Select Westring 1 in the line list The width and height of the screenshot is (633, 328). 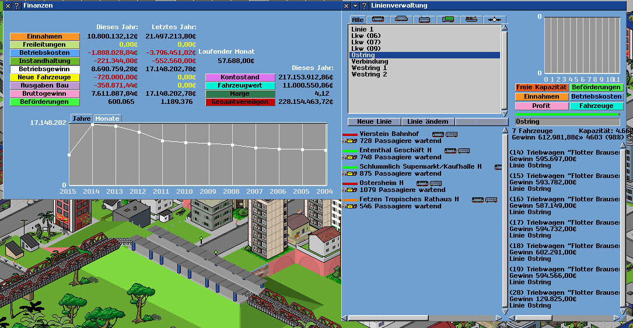pyautogui.click(x=369, y=68)
